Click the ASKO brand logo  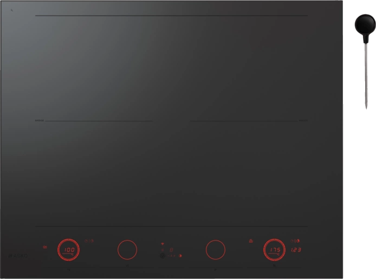pyautogui.click(x=18, y=256)
